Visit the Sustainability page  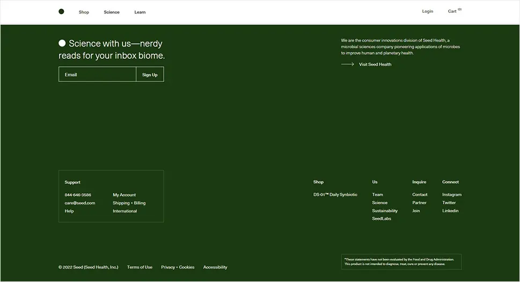pyautogui.click(x=385, y=211)
